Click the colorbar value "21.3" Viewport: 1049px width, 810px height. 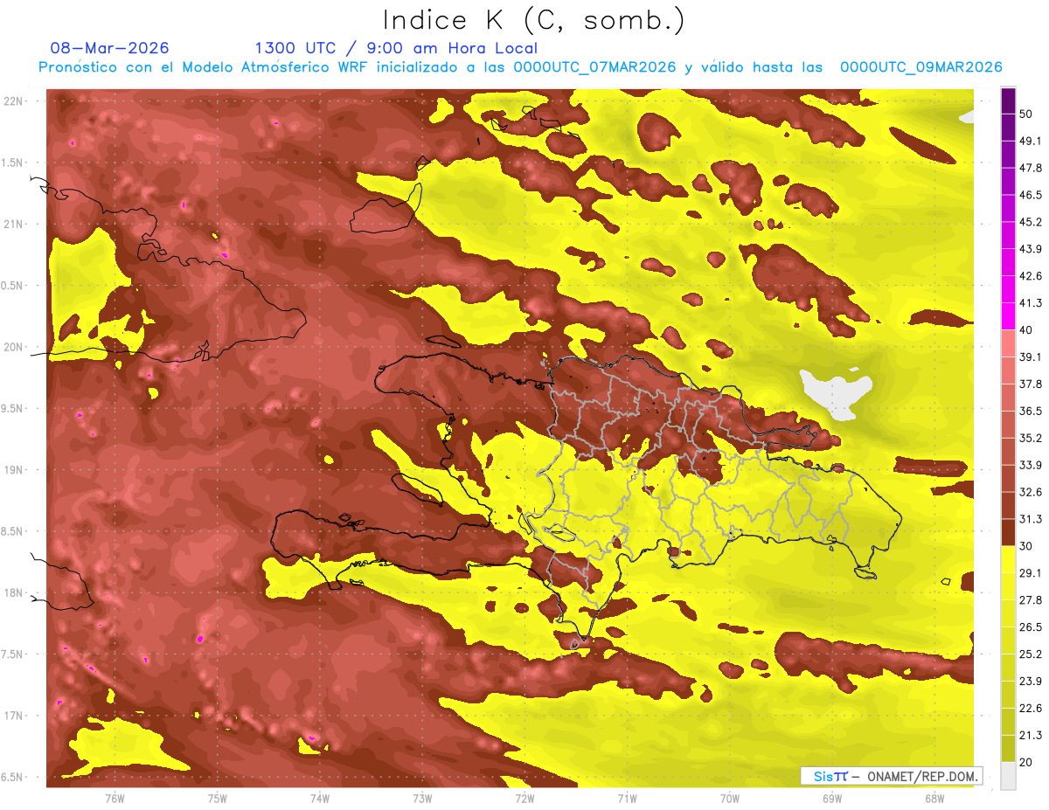pyautogui.click(x=1031, y=736)
